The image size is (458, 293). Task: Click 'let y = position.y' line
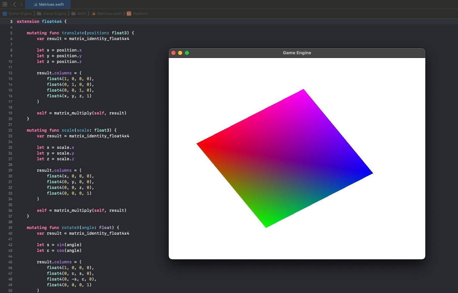tap(59, 56)
